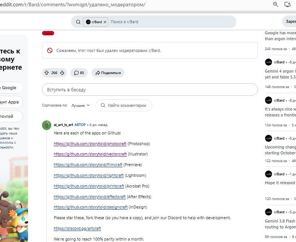Click the removed-post prohibition icon

click(50, 50)
